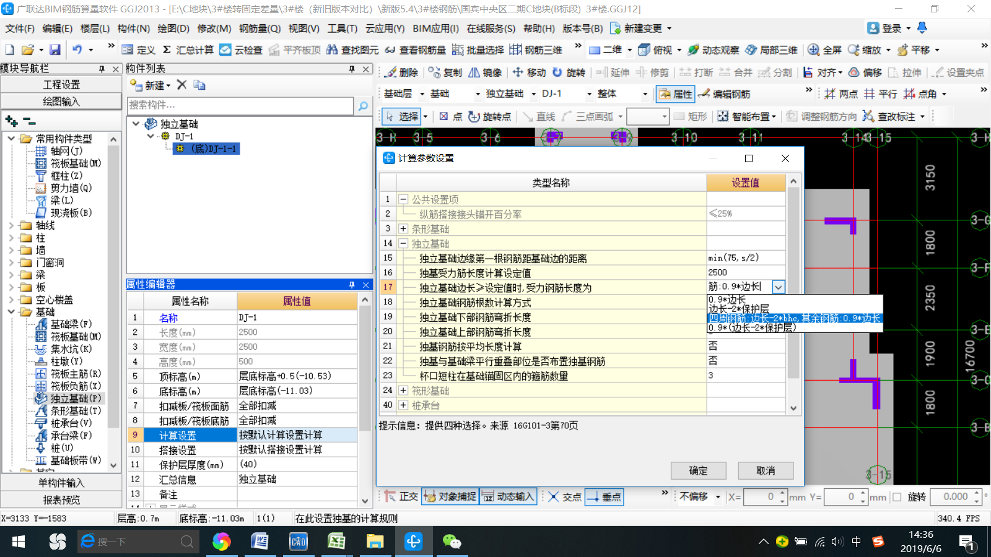This screenshot has height=557, width=991.
Task: Cancel dialog with 取消 button
Action: (x=766, y=471)
